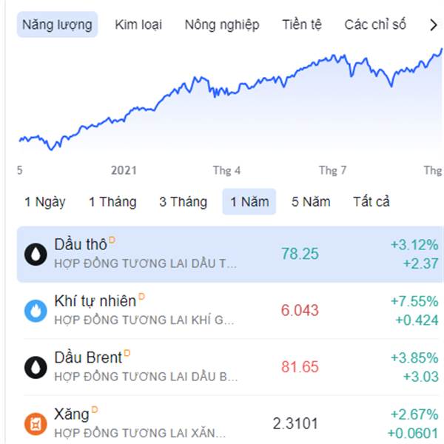This screenshot has height=444, width=444.
Task: Select the Tiền tệ category tab
Action: click(302, 24)
